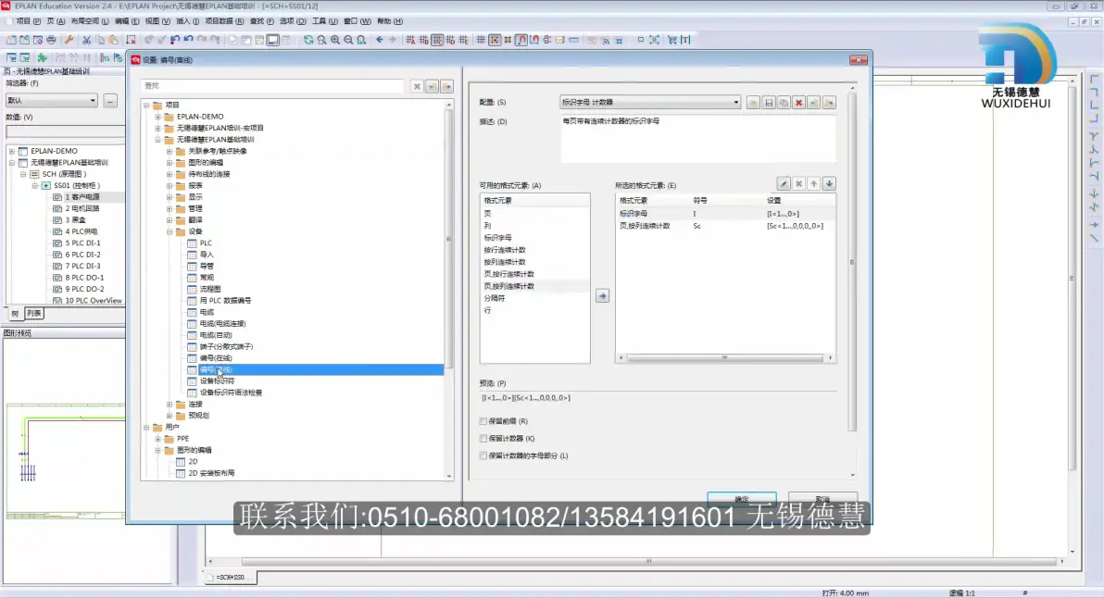Click the new configuration icon
Screen dimensions: 1104x598
pos(753,103)
